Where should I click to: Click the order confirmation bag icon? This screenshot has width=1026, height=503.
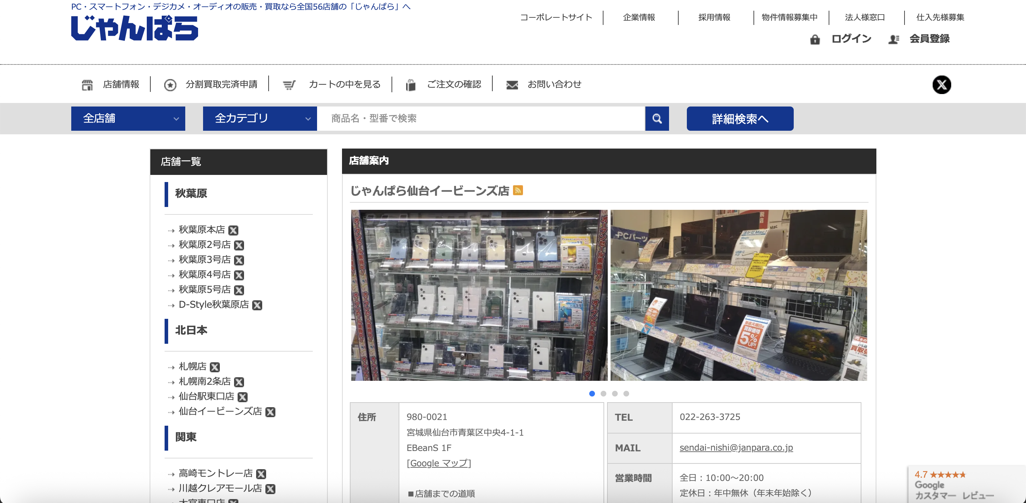point(411,84)
